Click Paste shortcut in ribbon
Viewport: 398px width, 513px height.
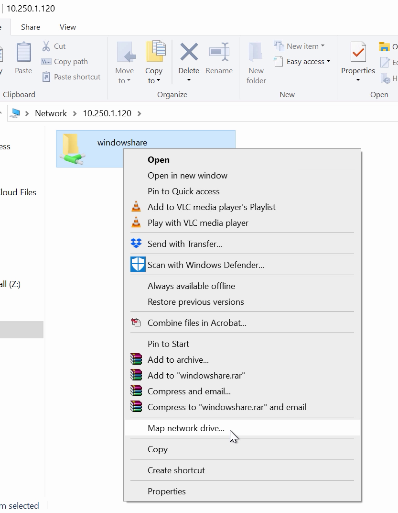pos(71,77)
